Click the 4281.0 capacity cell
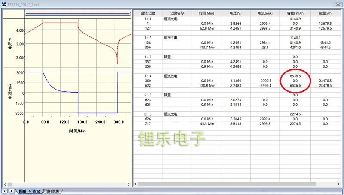The image size is (344, 195). [x=295, y=48]
